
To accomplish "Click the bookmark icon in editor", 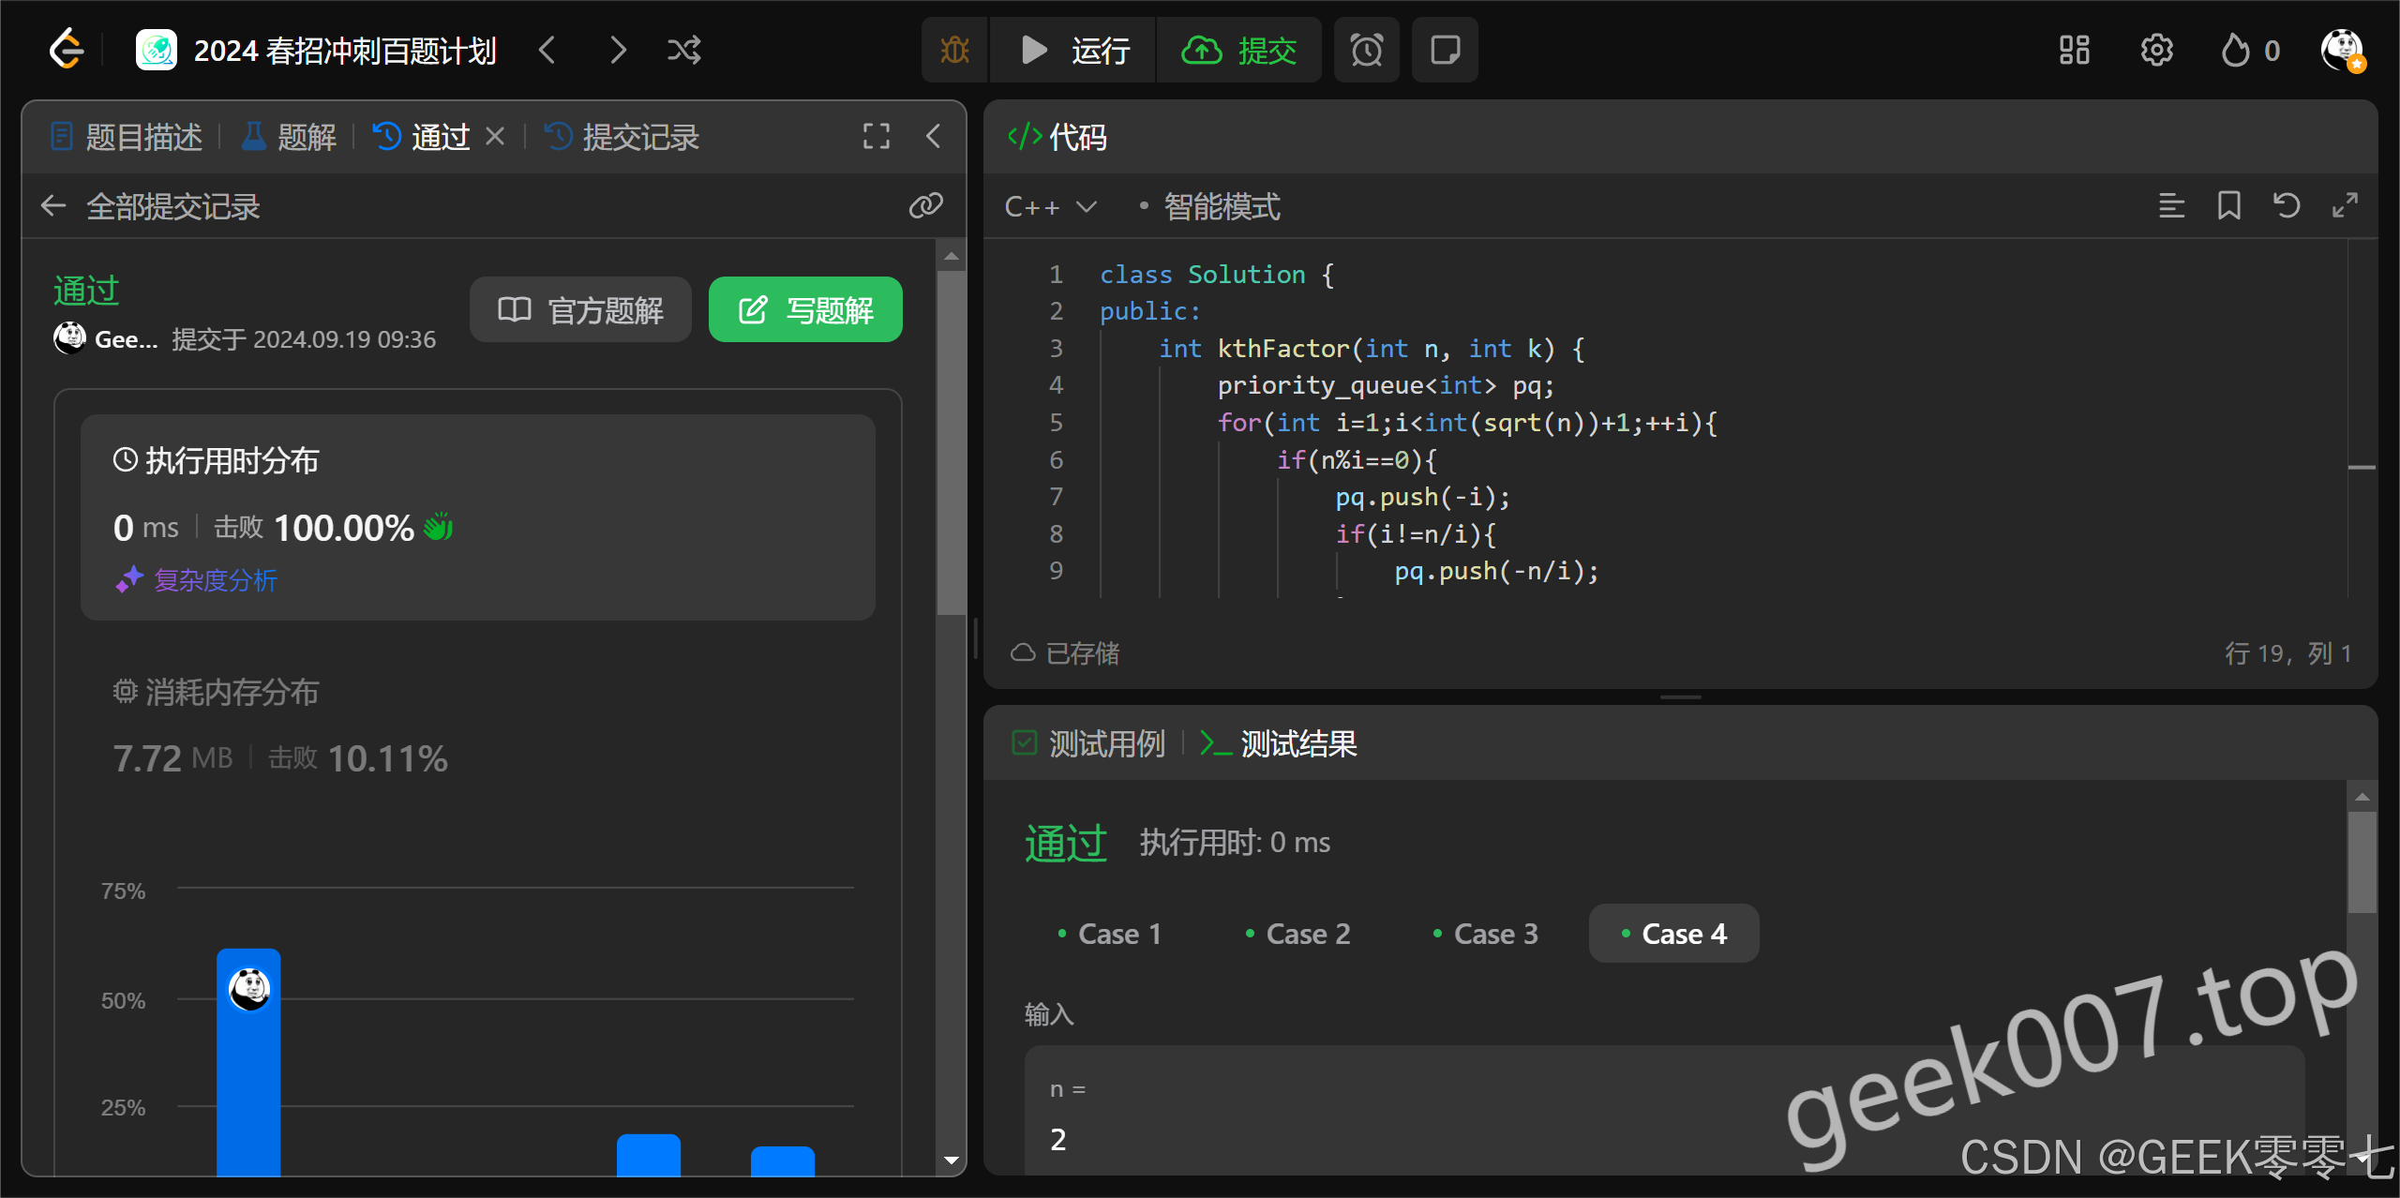I will click(x=2228, y=205).
